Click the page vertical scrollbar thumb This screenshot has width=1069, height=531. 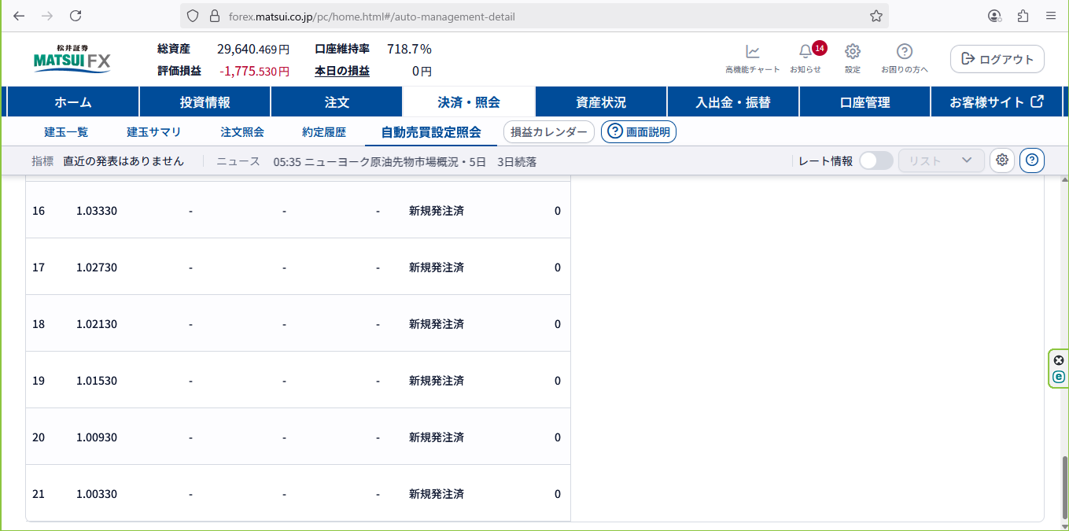pos(1064,488)
